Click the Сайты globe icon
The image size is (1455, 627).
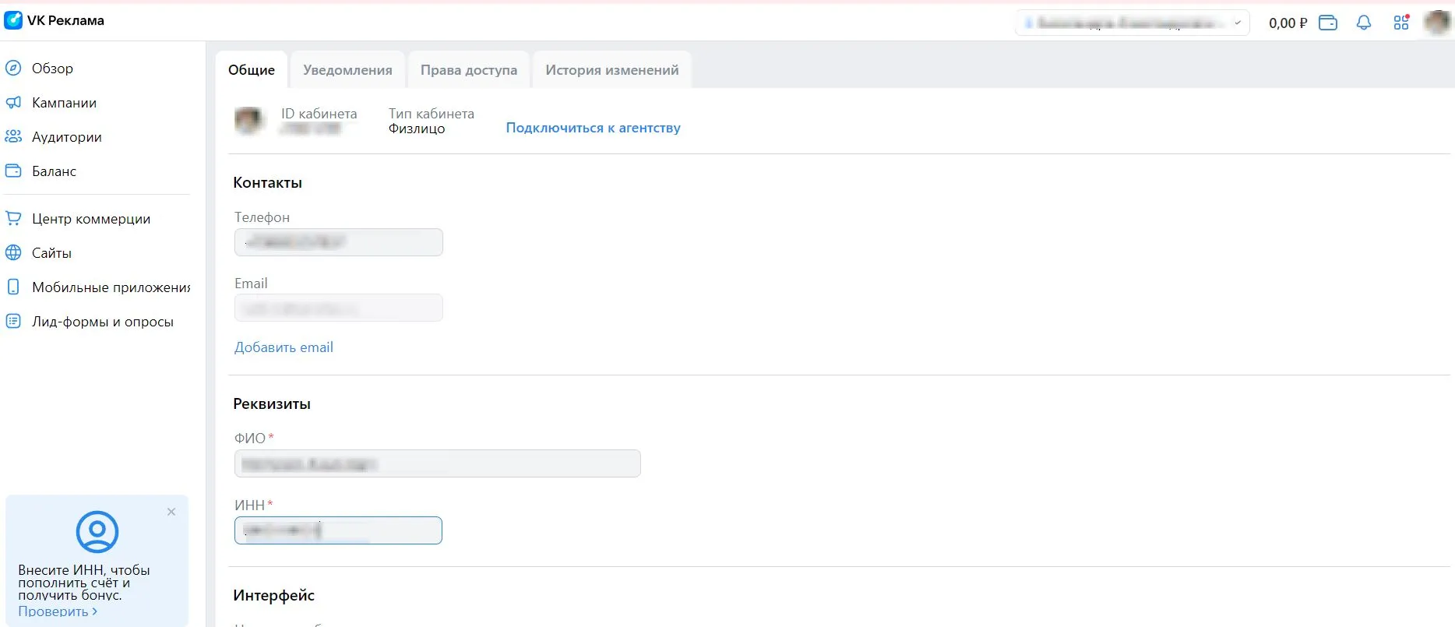[13, 252]
